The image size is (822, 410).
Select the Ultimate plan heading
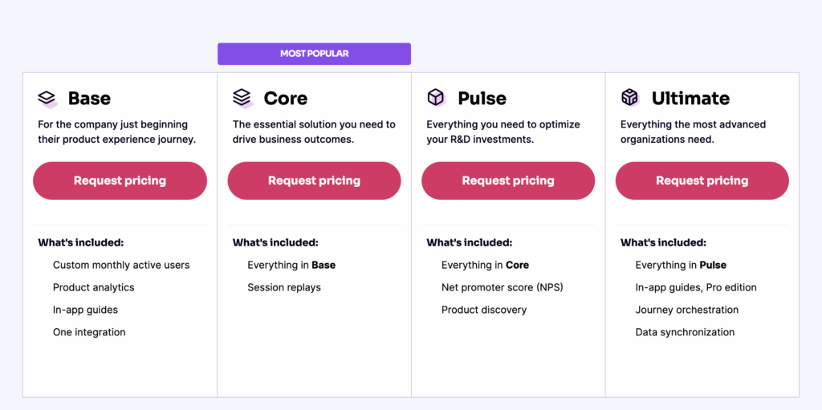690,99
